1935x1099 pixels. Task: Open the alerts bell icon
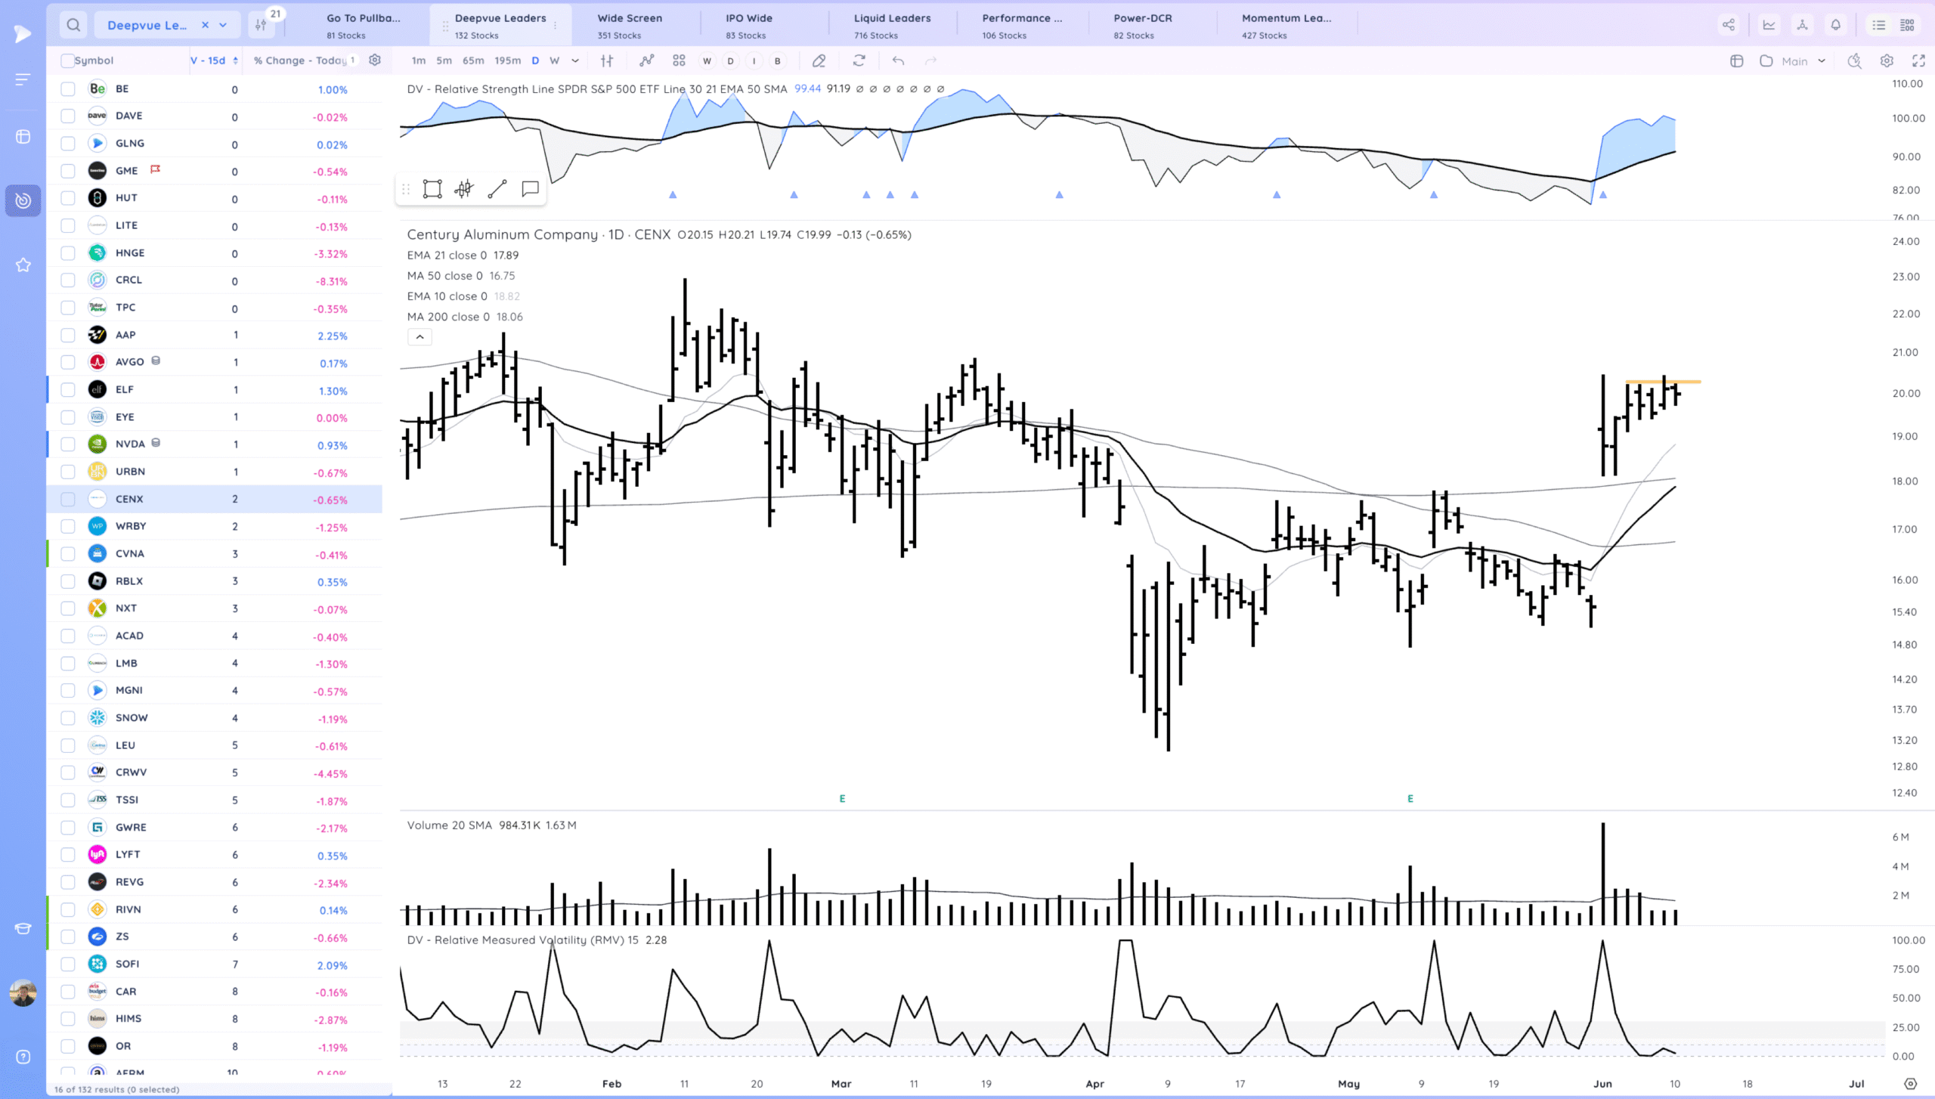point(1835,25)
